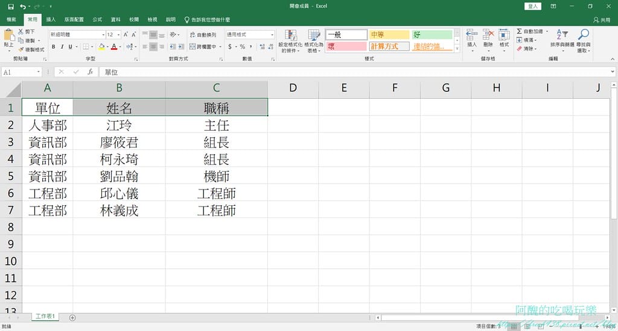Cut selection with 剪下 scissors icon
Screen dimensions: 618x331
point(21,31)
